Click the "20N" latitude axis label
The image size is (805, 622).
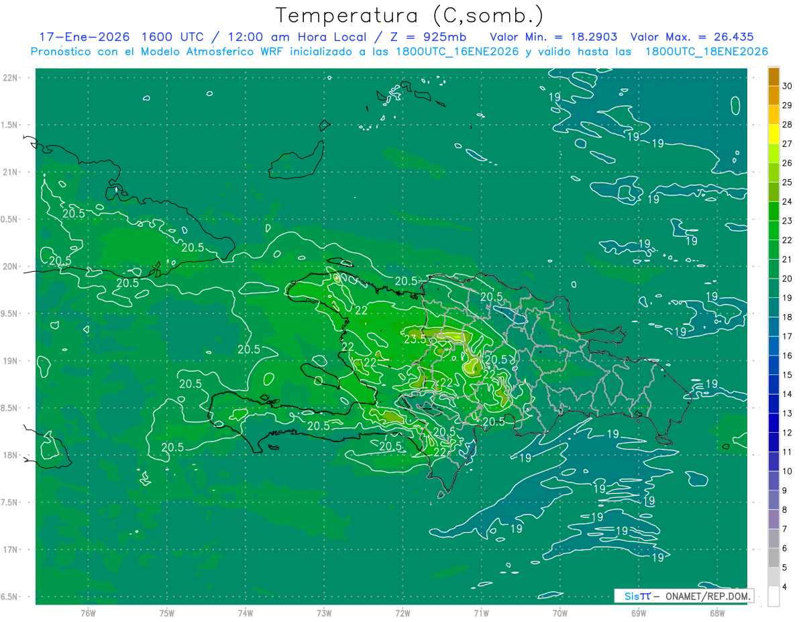(x=11, y=267)
